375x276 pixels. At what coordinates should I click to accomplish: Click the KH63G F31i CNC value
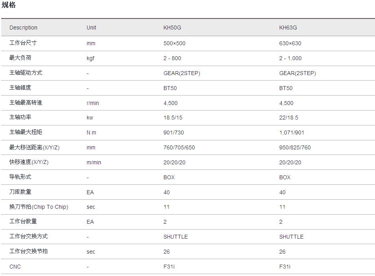click(284, 267)
